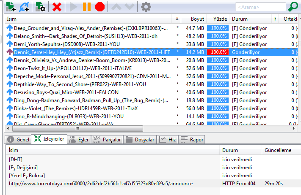Switch to İzleyiciler tab
This screenshot has width=301, height=195.
coord(49,139)
